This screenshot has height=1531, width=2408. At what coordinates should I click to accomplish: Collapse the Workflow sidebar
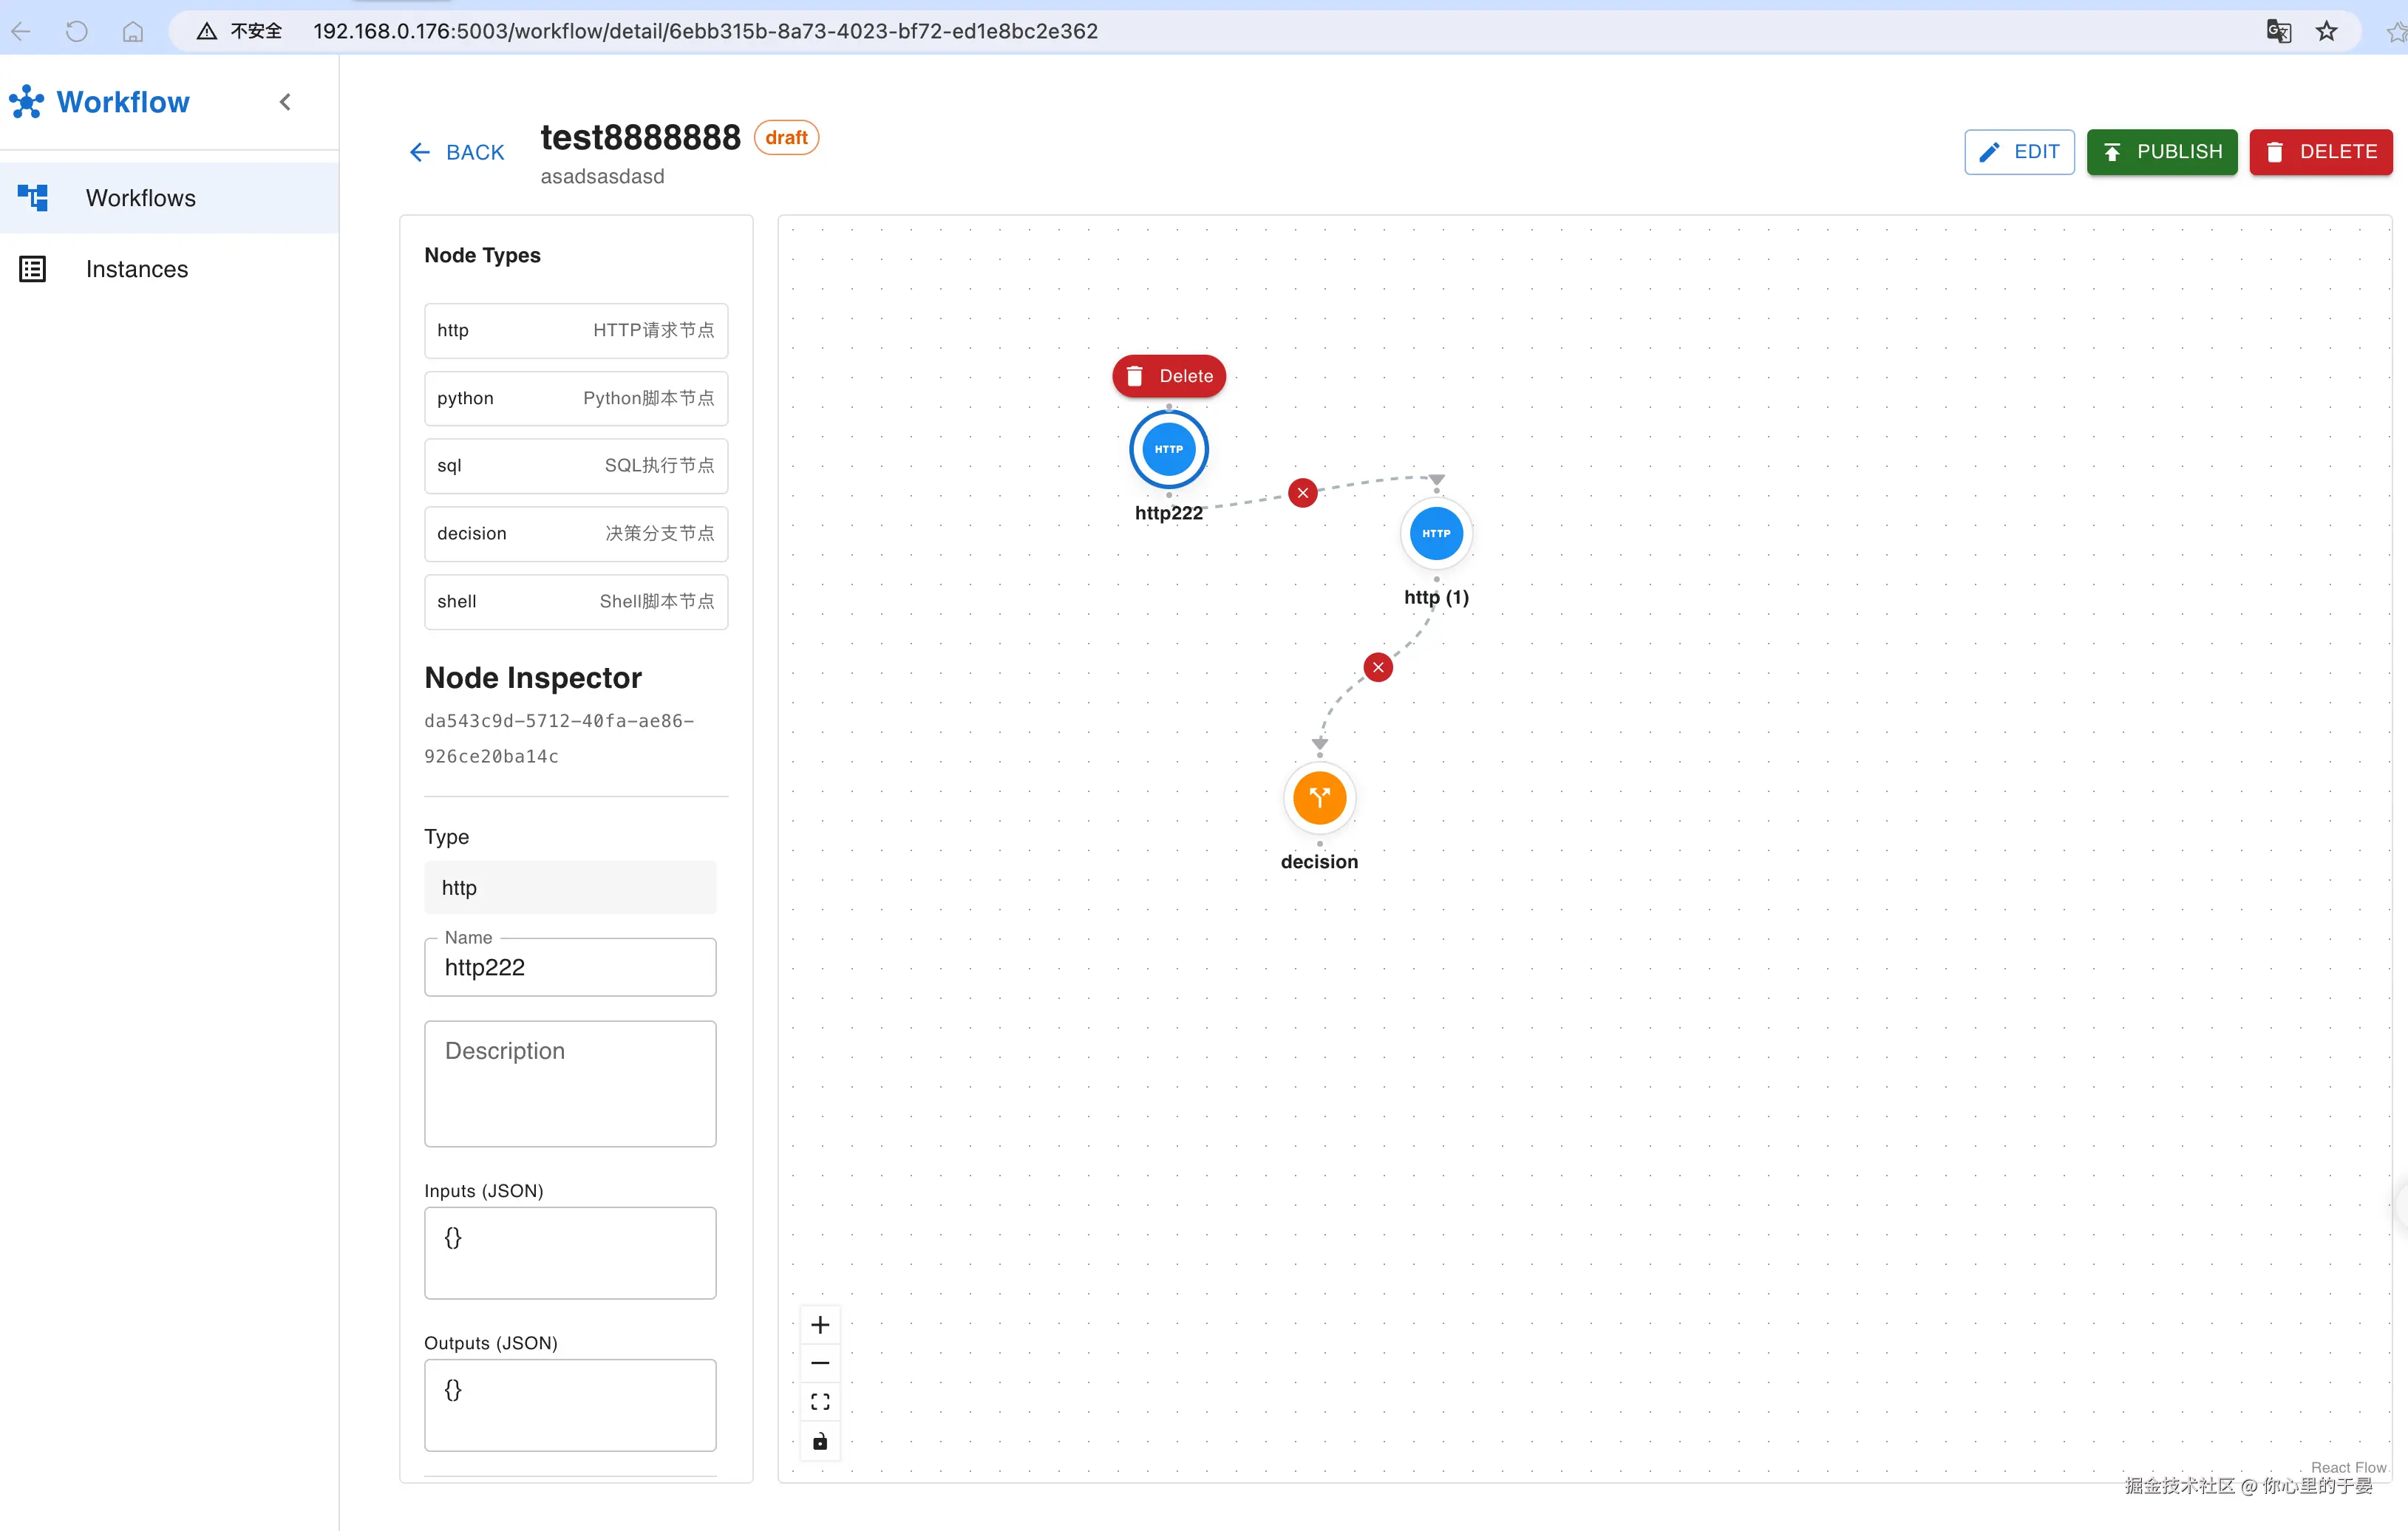tap(285, 102)
